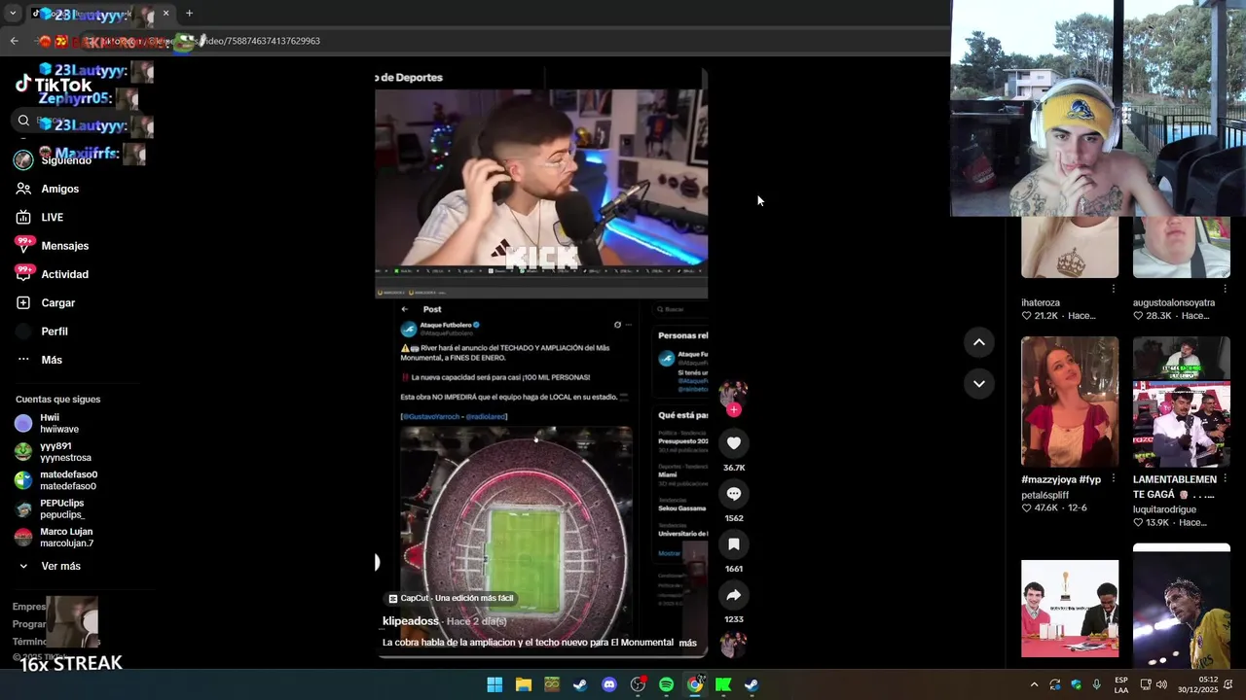
Task: Click petaléspliff username
Action: [x=1044, y=495]
